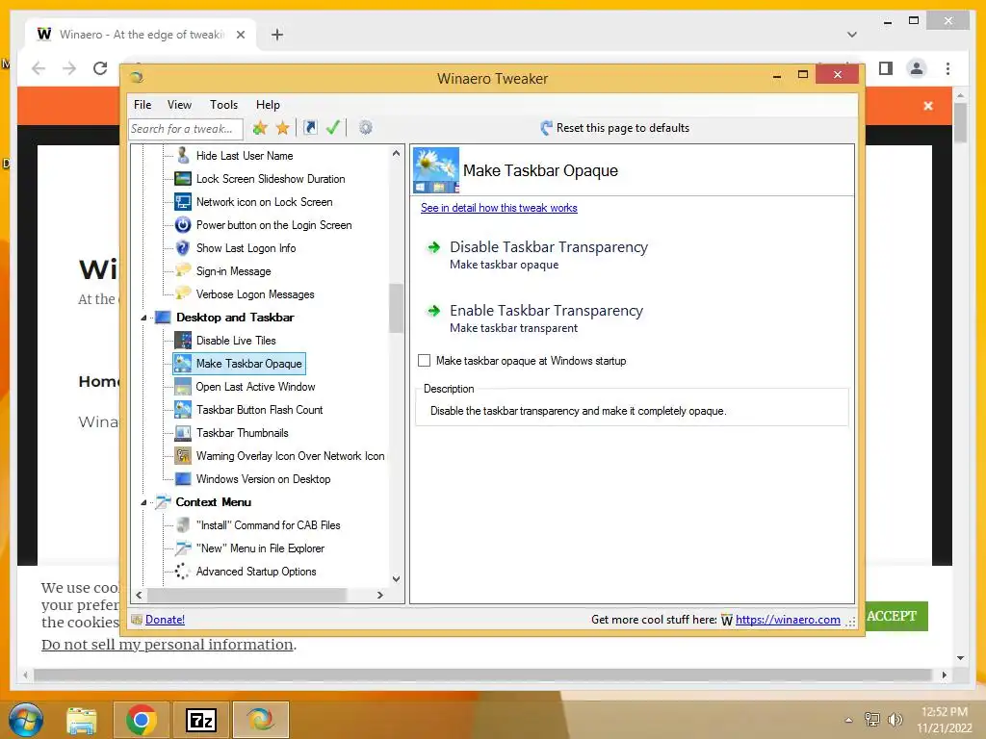Click icon next to Sign-in Message

coord(183,270)
